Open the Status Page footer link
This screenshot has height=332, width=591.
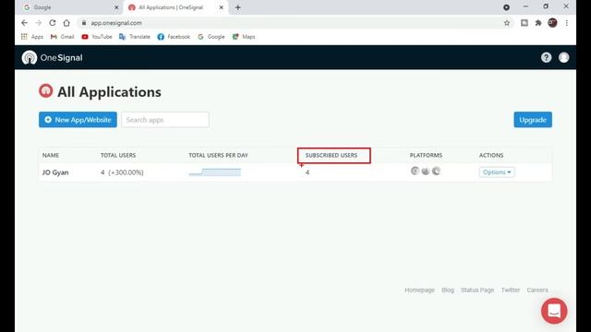point(477,290)
